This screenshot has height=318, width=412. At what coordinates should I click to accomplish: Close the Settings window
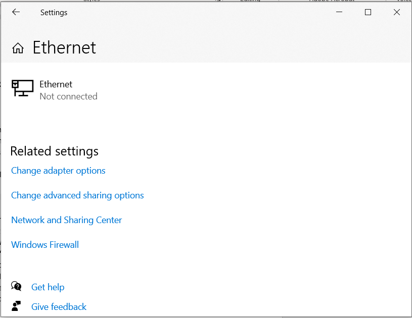[x=397, y=13]
